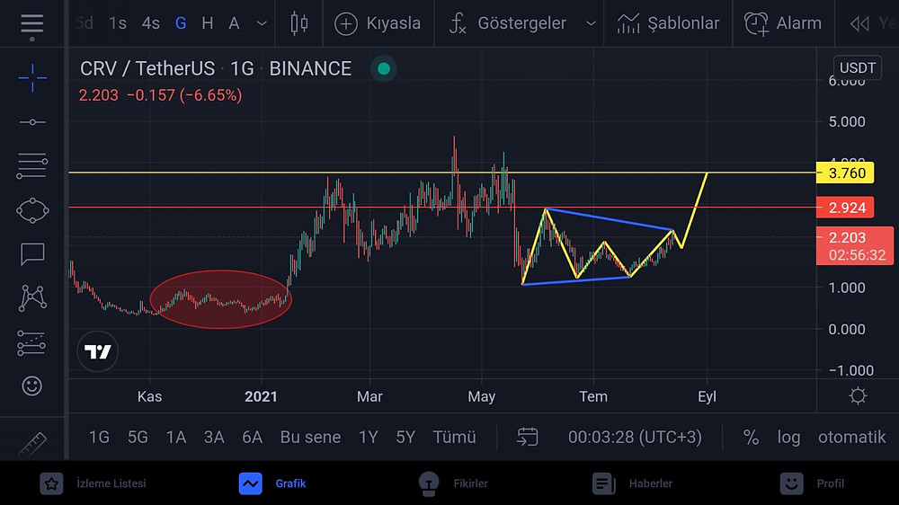Screen dimensions: 899x505
Task: Select the 4s timeframe
Action: click(151, 23)
